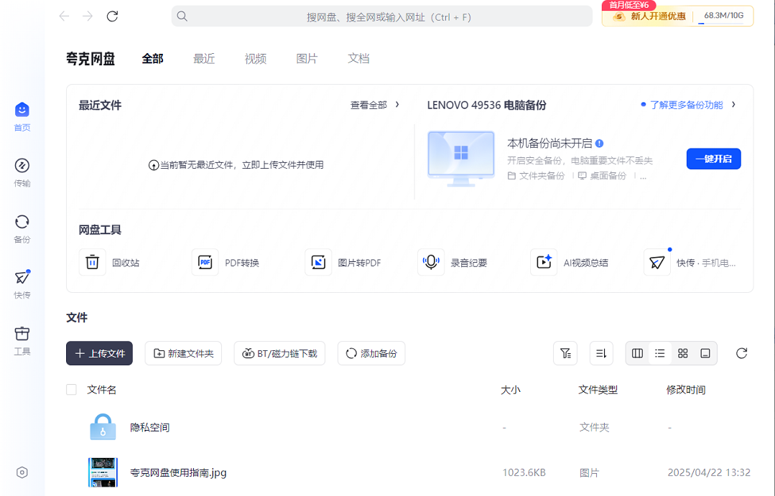775x496 pixels.
Task: Switch to the 视频 tab
Action: 255,58
